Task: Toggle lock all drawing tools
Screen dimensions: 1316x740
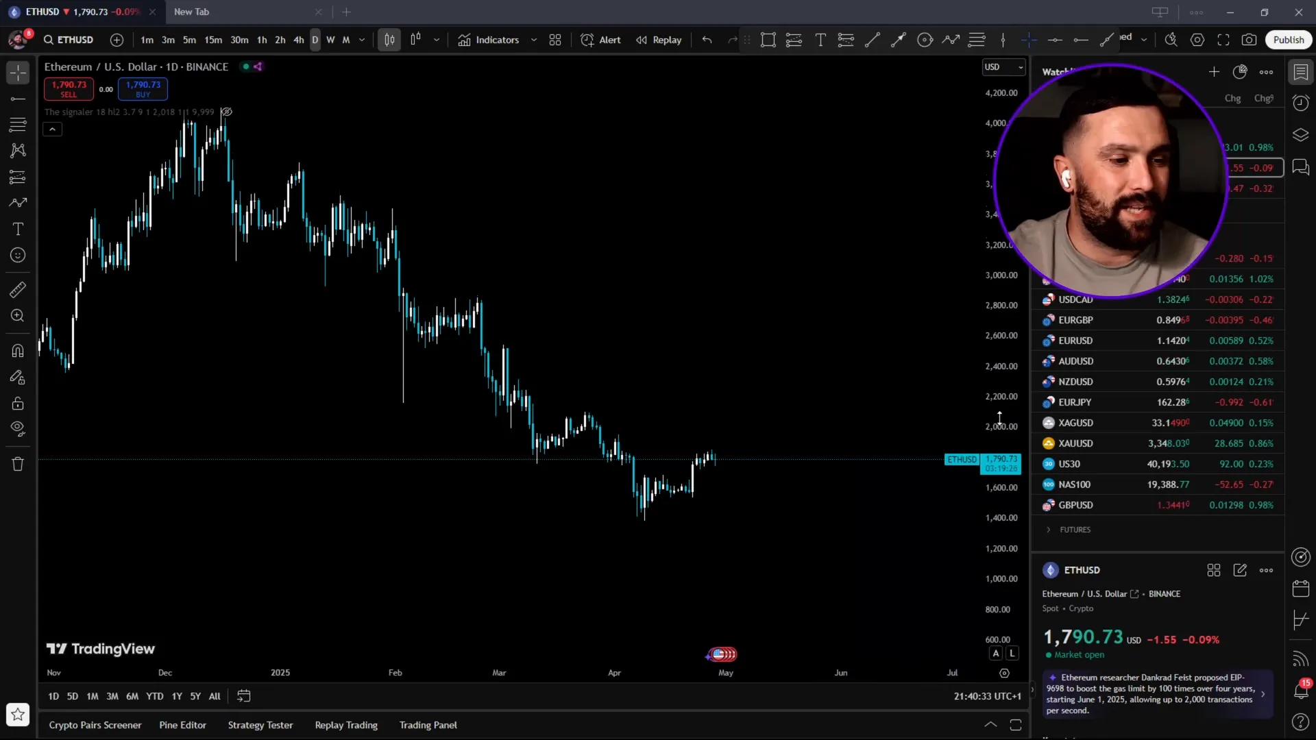Action: point(18,404)
